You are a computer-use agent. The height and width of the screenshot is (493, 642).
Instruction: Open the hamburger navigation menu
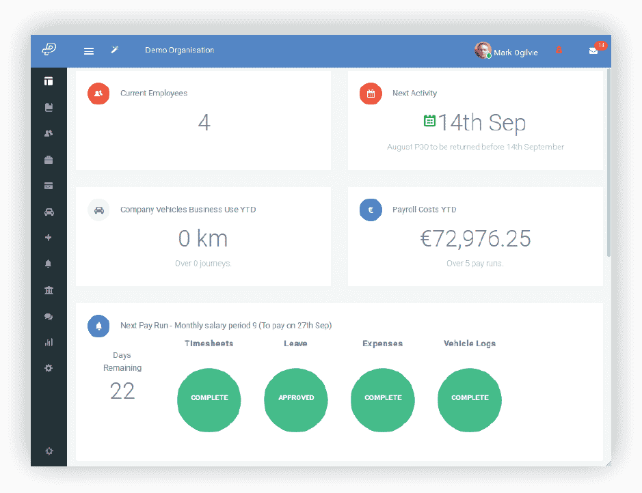(x=88, y=51)
